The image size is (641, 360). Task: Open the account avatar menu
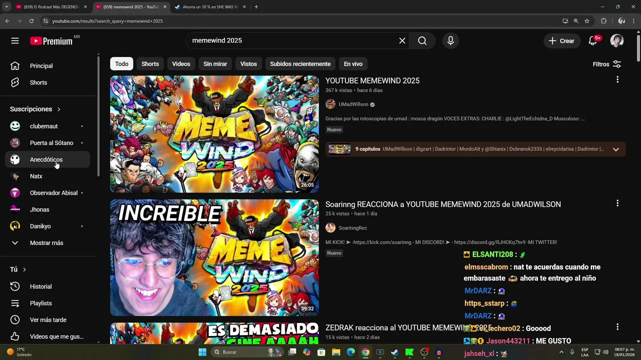coord(617,41)
